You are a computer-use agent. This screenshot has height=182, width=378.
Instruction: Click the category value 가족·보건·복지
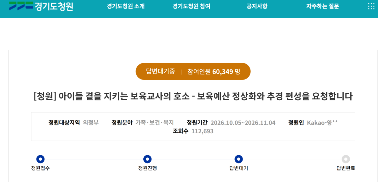(x=155, y=123)
